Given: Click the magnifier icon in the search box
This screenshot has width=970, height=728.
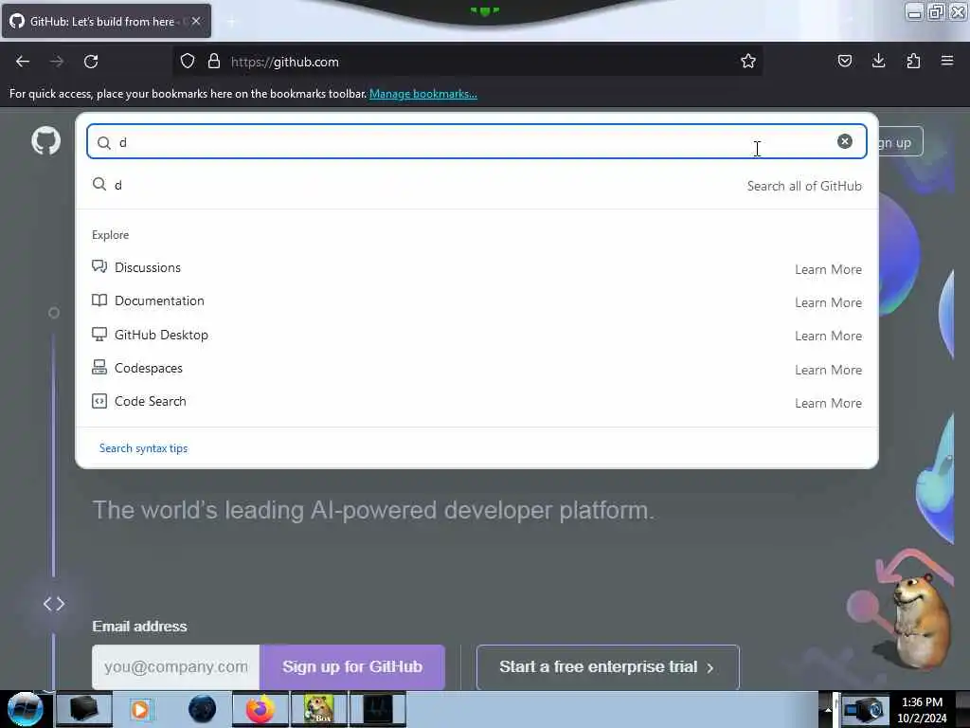Looking at the screenshot, I should pos(104,143).
